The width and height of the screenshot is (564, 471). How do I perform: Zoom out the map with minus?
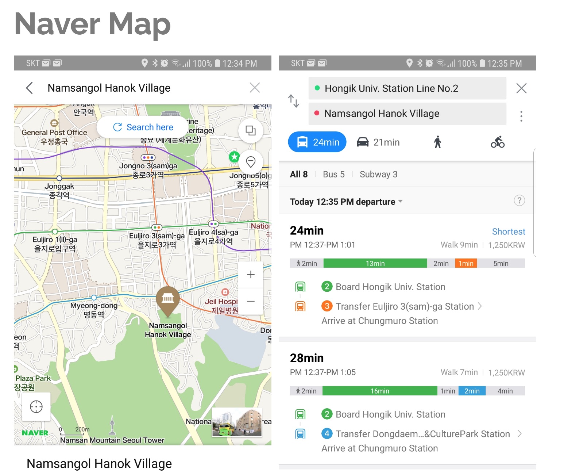251,301
